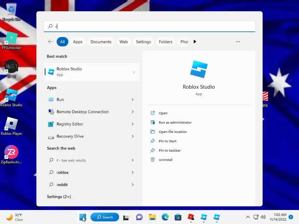The height and width of the screenshot is (224, 299).
Task: Open Microsoft Store from the taskbar
Action: pos(178,217)
